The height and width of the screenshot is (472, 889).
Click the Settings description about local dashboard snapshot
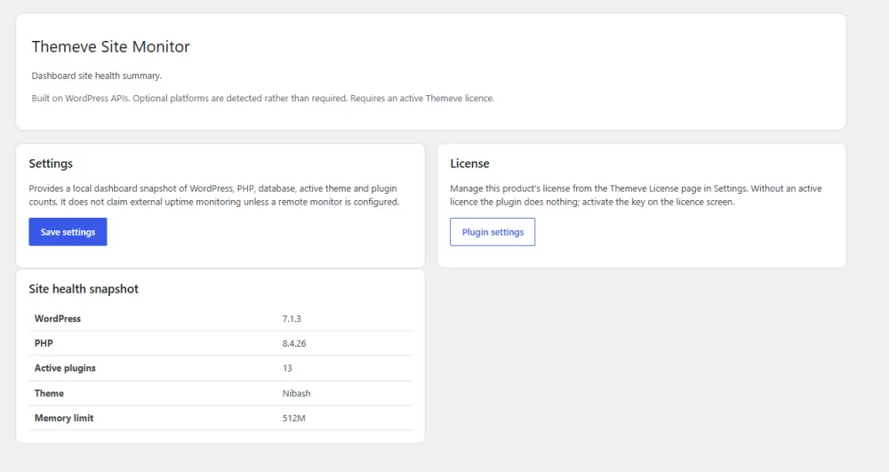point(214,195)
